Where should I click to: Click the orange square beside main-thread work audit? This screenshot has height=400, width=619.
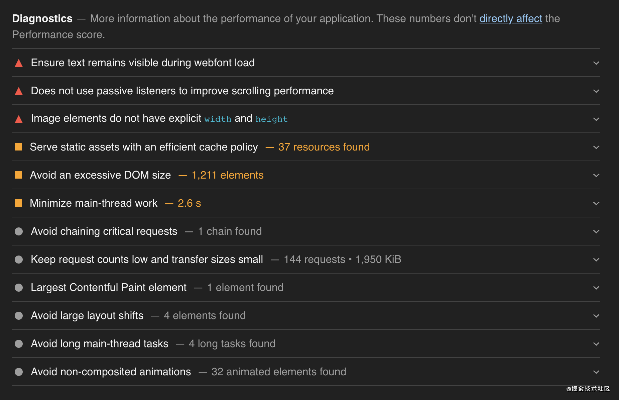coord(19,203)
